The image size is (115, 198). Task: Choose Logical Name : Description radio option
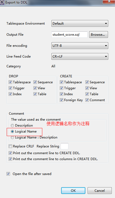[x=12, y=137]
